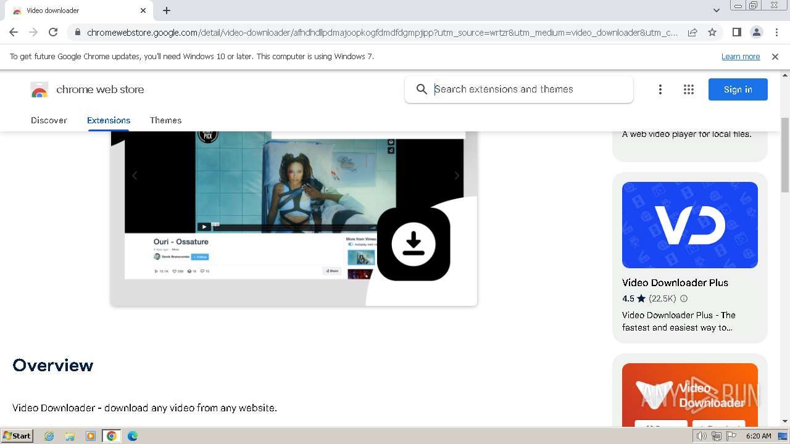
Task: Click the chrome web store logo
Action: point(87,89)
